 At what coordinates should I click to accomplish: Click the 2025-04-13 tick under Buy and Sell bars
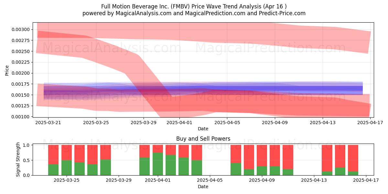314,181
